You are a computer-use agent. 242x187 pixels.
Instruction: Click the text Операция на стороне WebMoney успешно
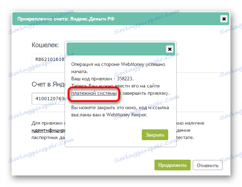118,64
